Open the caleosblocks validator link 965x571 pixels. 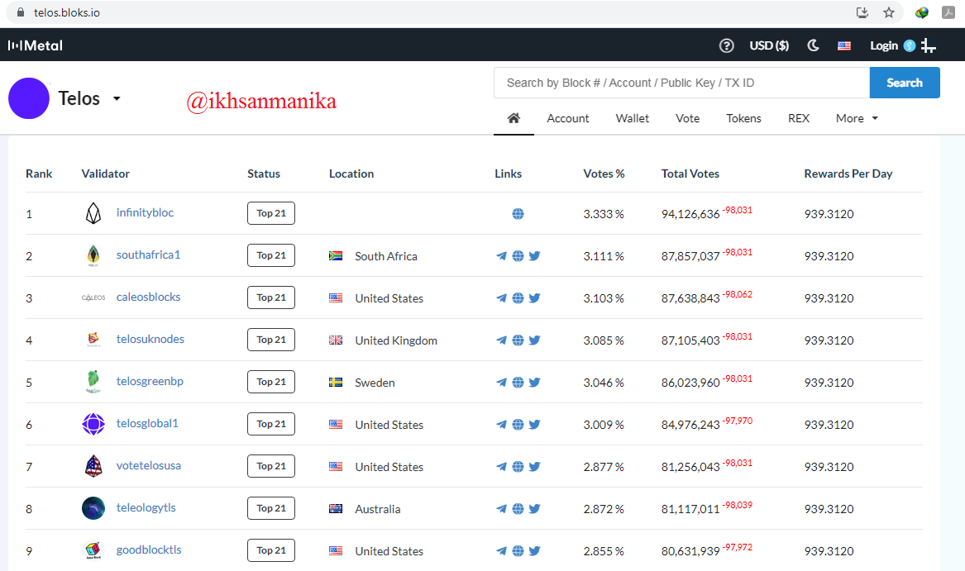(x=148, y=297)
